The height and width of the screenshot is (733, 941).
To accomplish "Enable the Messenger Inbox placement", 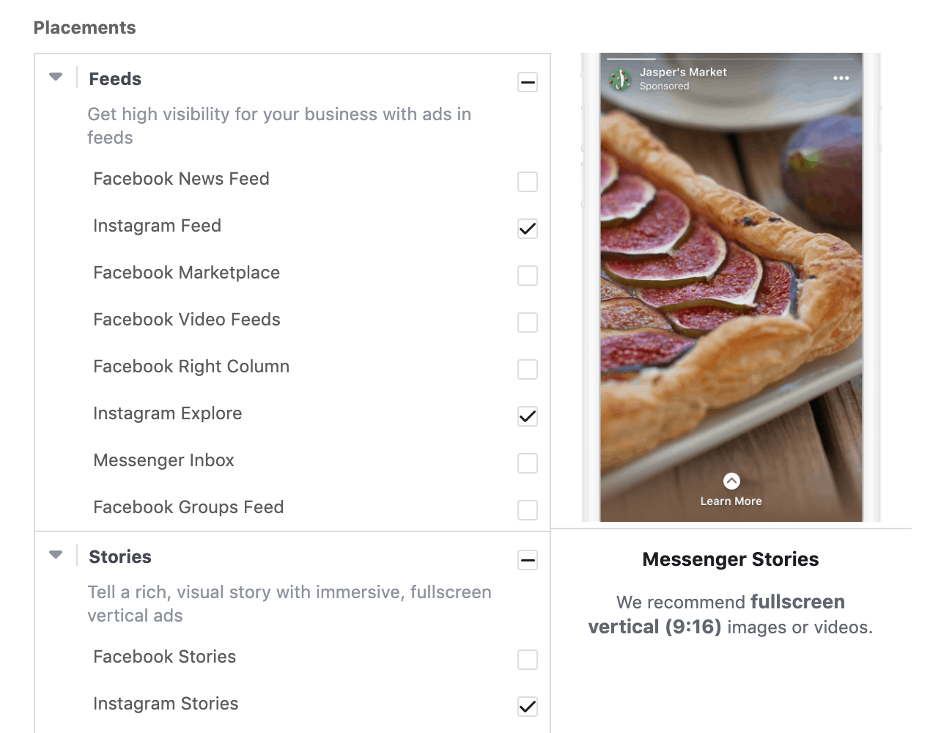I will (528, 463).
